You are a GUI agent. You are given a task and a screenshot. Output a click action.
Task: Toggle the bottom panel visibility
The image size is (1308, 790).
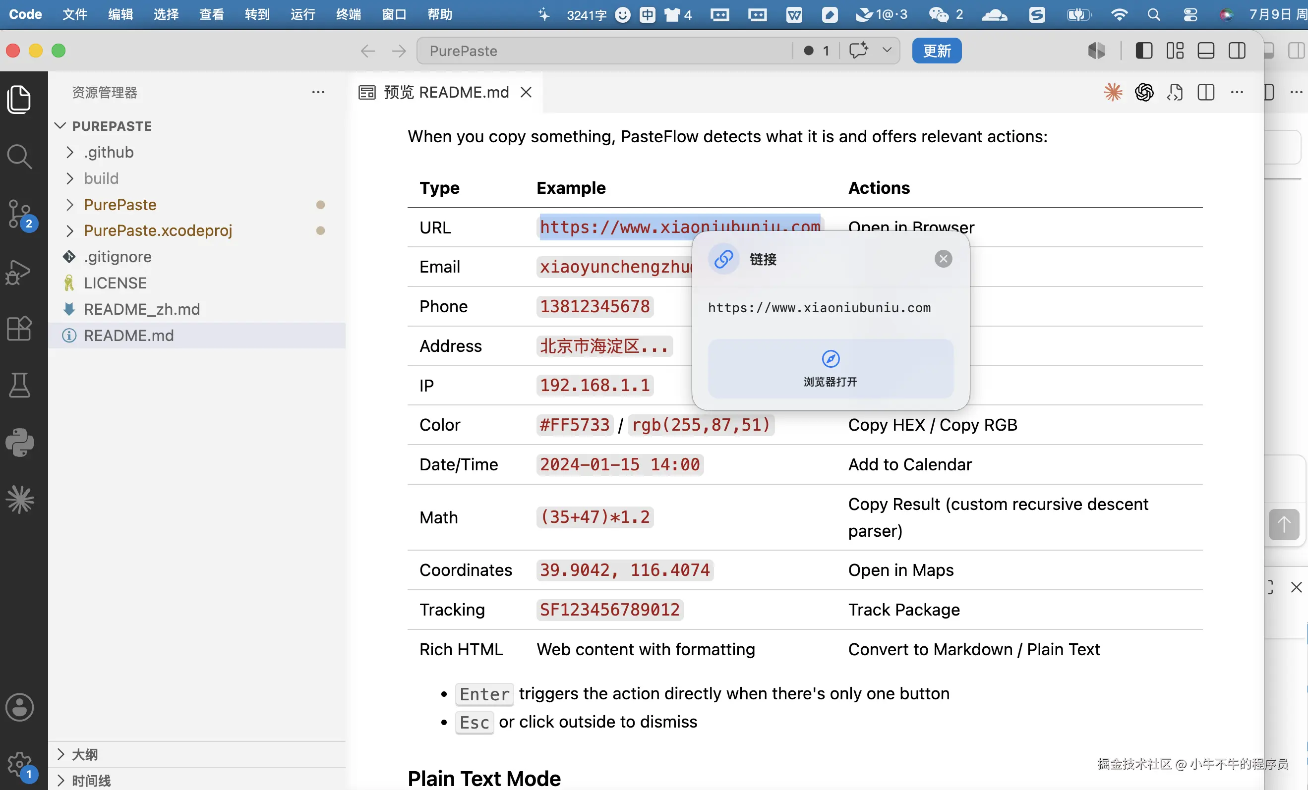pos(1205,51)
